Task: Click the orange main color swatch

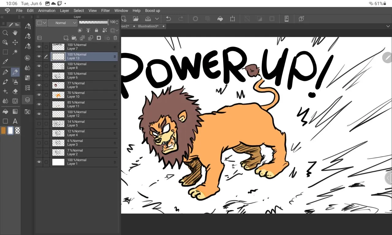Action: point(3,131)
